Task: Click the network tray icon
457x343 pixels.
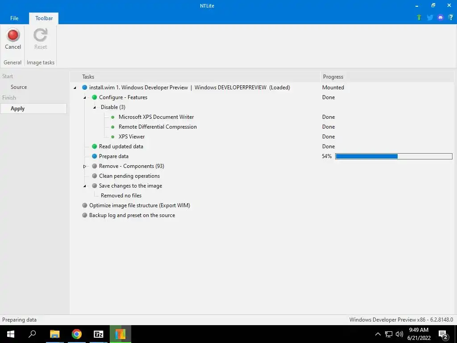Action: [x=389, y=334]
